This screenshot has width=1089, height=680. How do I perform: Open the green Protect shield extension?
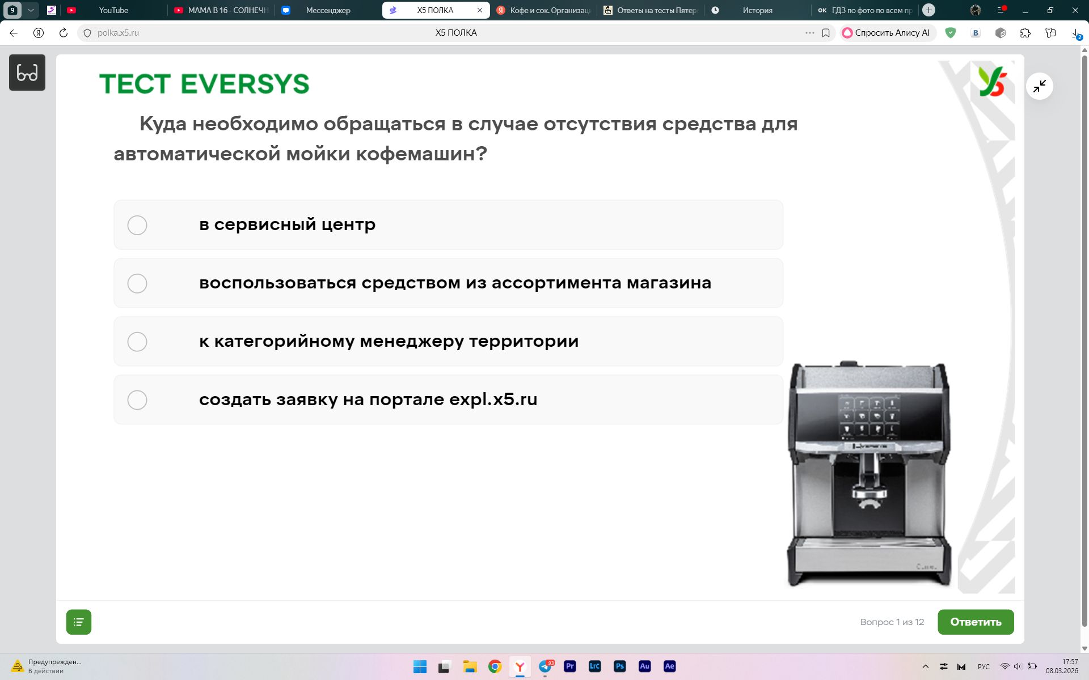click(951, 33)
